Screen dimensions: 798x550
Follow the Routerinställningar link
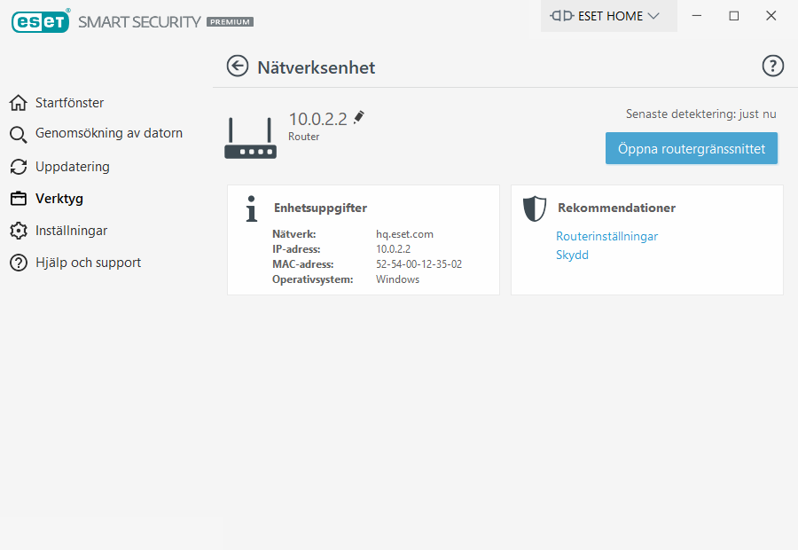tap(606, 236)
